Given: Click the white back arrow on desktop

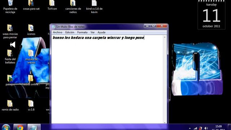Looking at the screenshot, I should [x=13, y=44].
